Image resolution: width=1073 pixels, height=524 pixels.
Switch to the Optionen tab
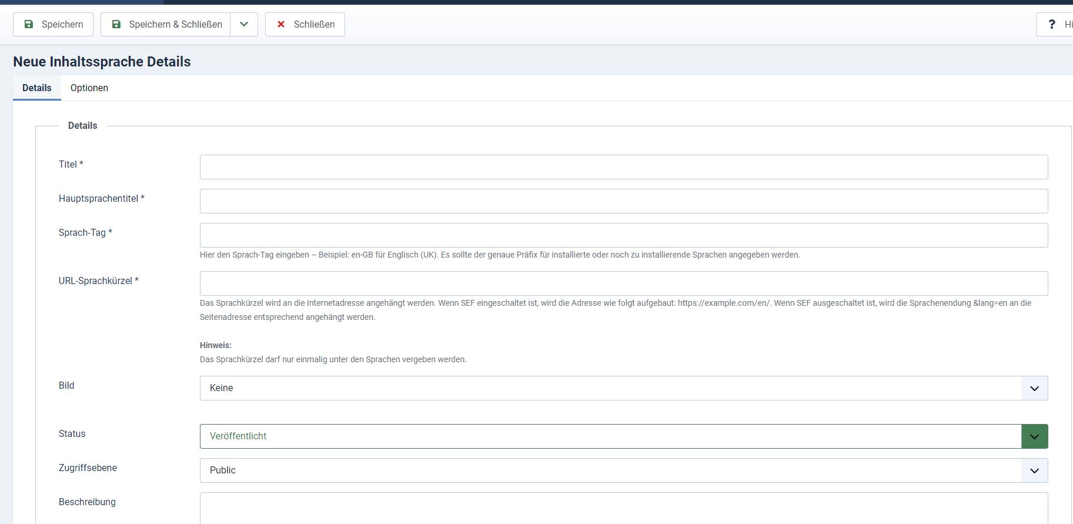(x=89, y=88)
